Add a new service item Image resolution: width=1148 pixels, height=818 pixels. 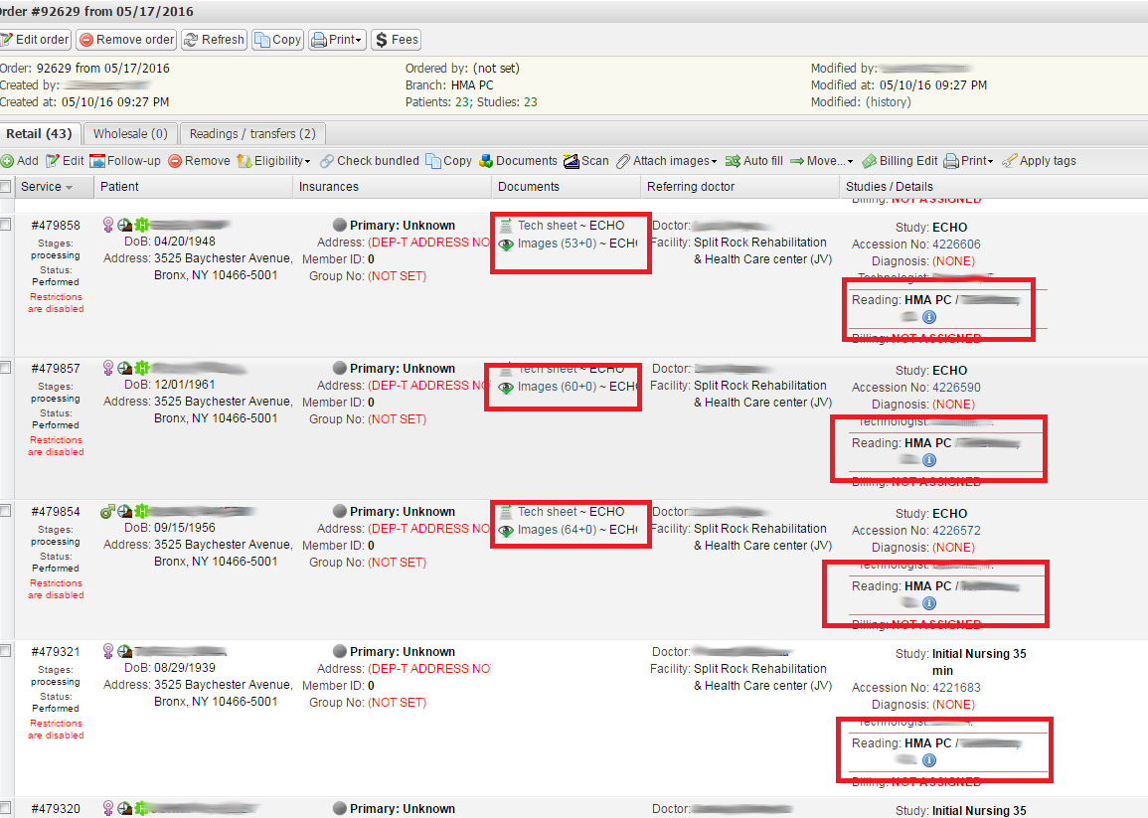tap(20, 161)
